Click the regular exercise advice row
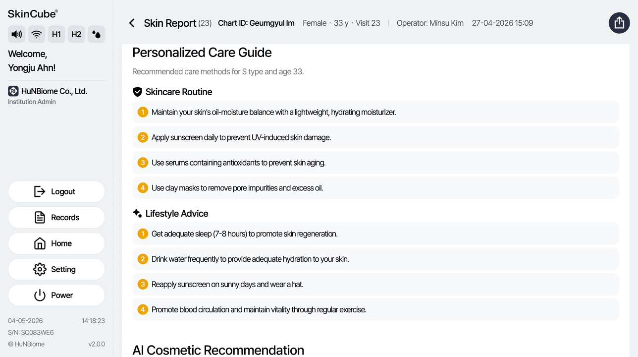638x357 pixels. pyautogui.click(x=375, y=309)
